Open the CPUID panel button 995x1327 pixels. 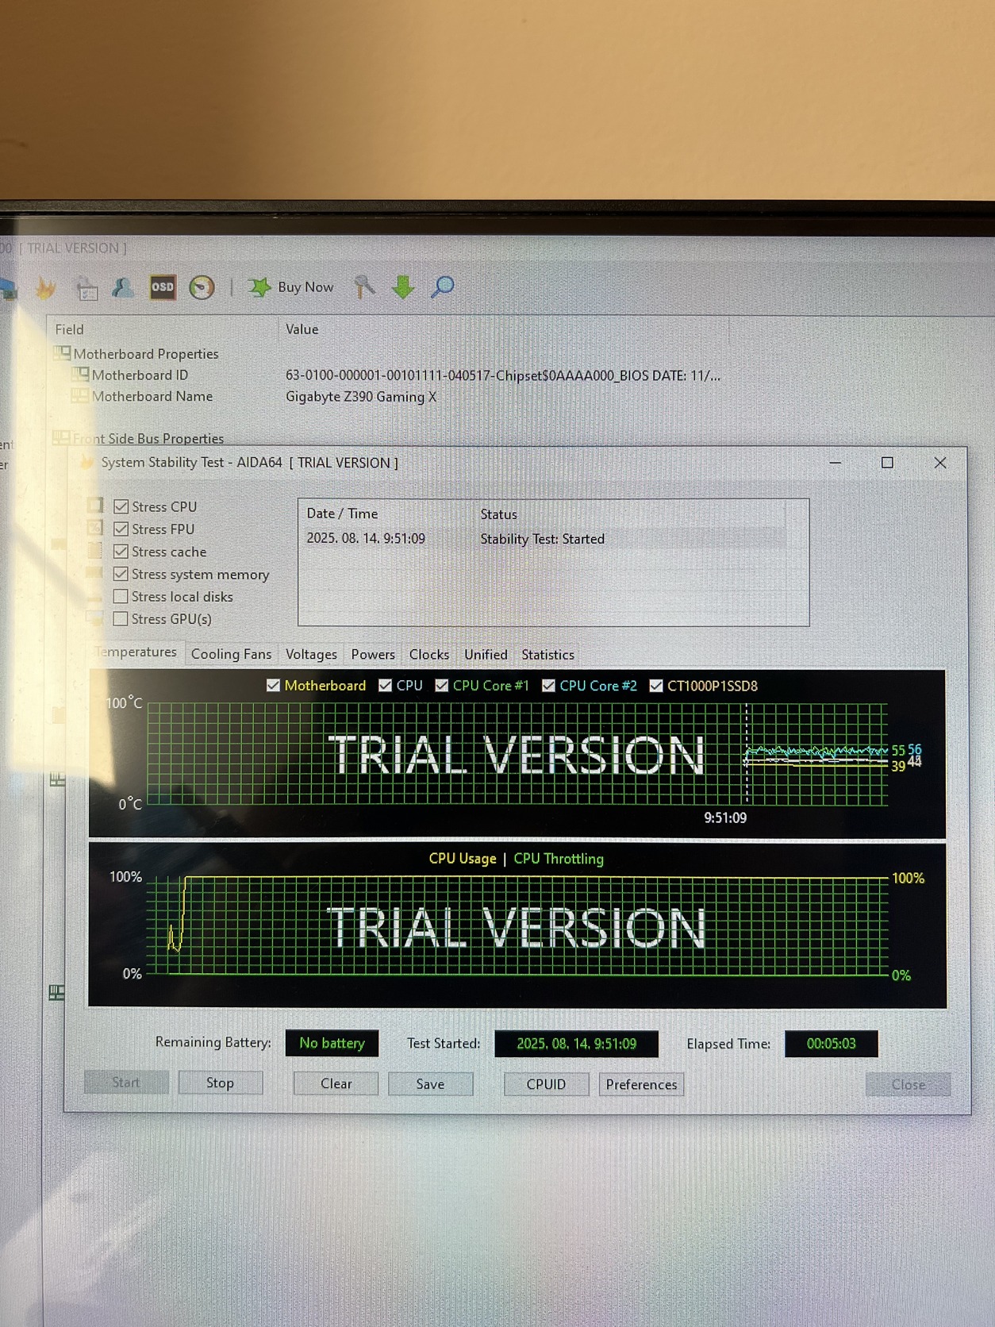546,1084
